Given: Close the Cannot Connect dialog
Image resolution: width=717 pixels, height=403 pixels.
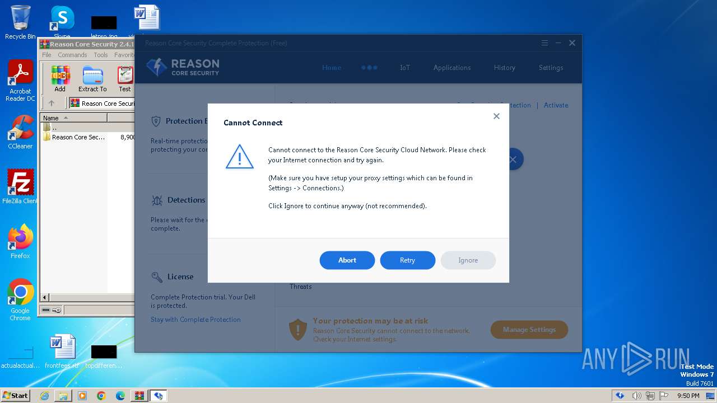Looking at the screenshot, I should [x=496, y=116].
